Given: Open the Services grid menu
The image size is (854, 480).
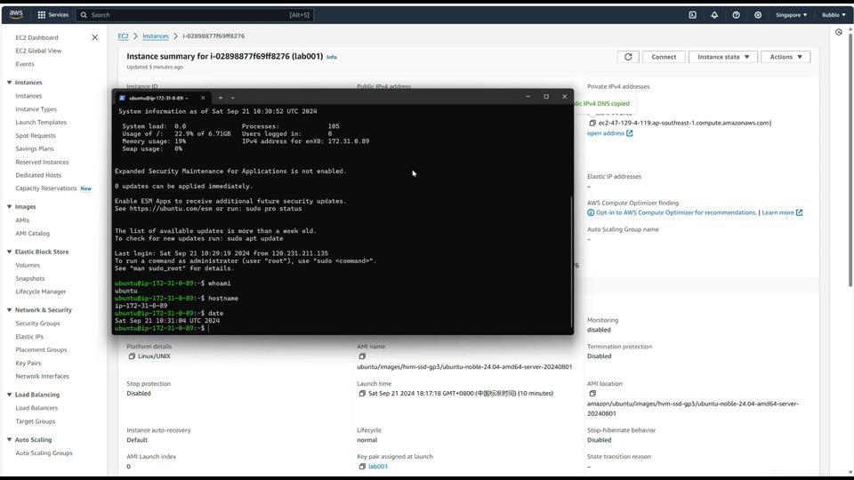Looking at the screenshot, I should point(52,15).
